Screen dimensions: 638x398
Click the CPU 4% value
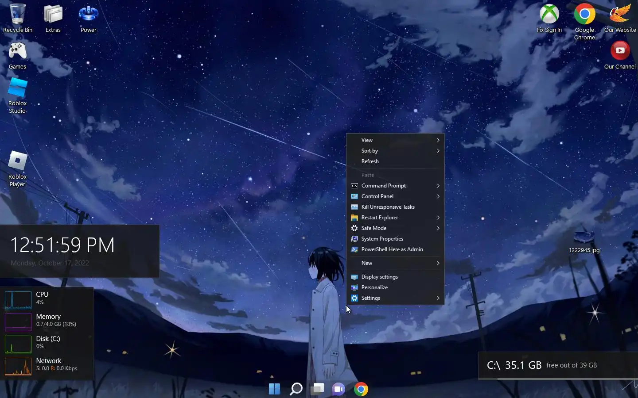click(40, 302)
